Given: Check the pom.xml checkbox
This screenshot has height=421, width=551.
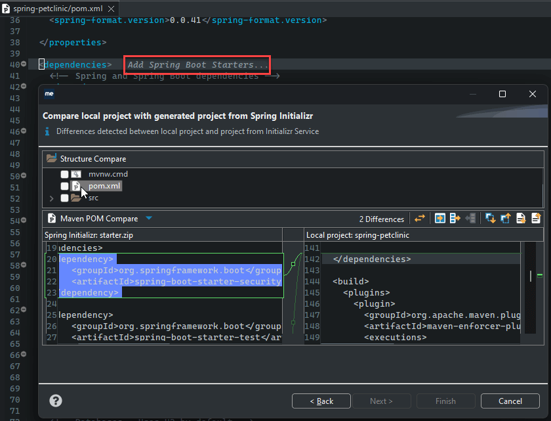Looking at the screenshot, I should click(x=64, y=186).
